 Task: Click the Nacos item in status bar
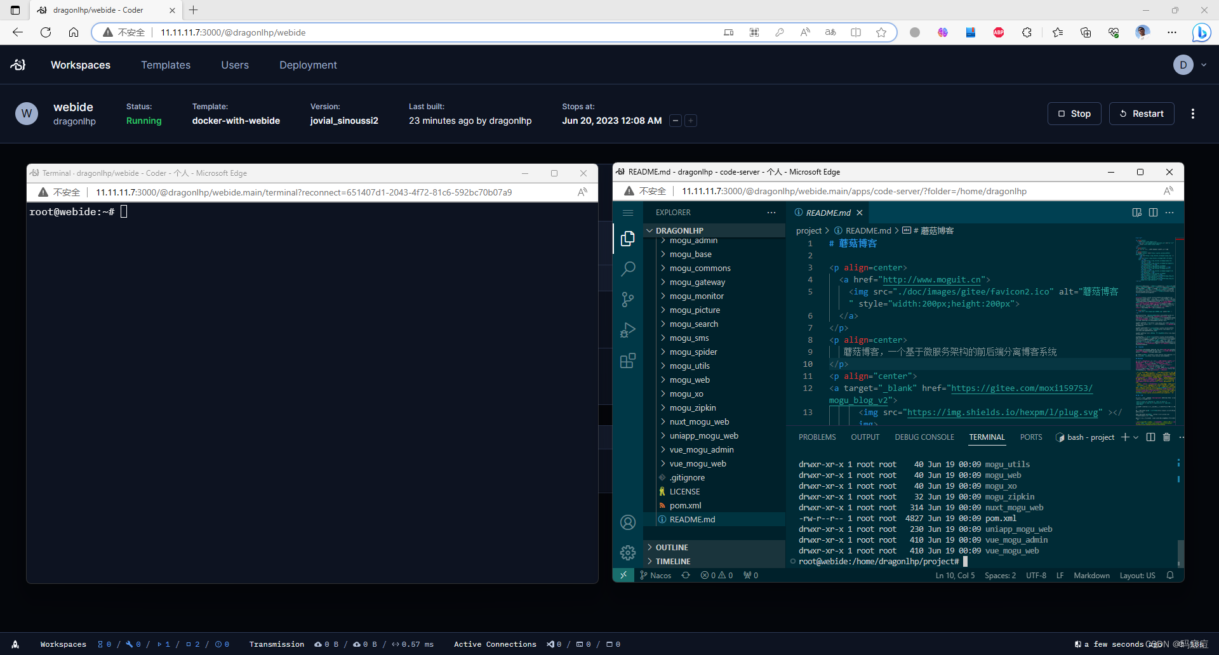coord(655,575)
